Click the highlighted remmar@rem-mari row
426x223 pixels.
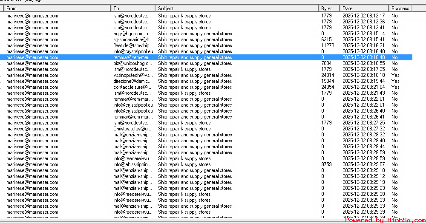pyautogui.click(x=132, y=57)
